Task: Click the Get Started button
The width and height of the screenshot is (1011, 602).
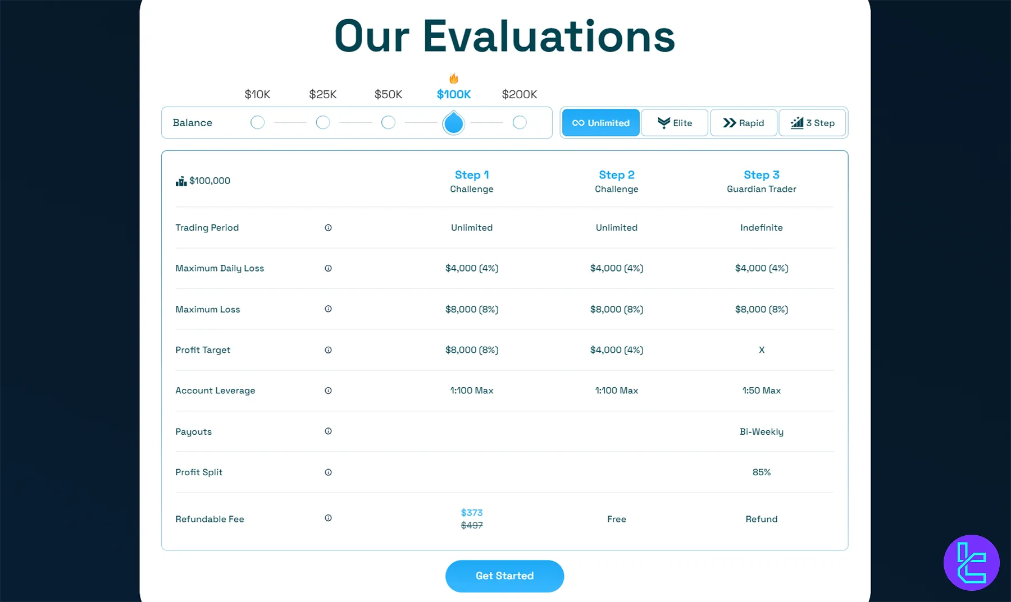Action: point(504,576)
